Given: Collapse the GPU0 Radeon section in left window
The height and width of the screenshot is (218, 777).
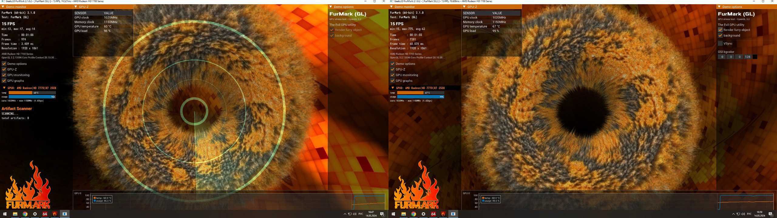Looking at the screenshot, I should 4,88.
